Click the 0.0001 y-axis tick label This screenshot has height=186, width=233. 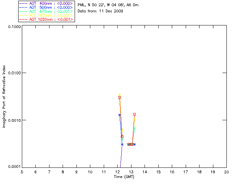click(x=14, y=167)
